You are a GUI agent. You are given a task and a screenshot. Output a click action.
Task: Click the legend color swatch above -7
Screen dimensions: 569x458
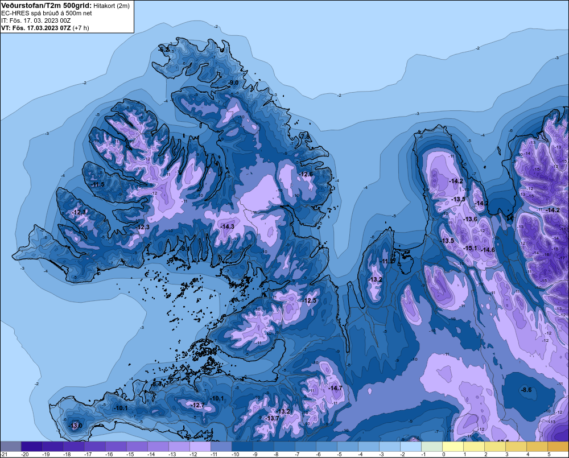coord(305,446)
